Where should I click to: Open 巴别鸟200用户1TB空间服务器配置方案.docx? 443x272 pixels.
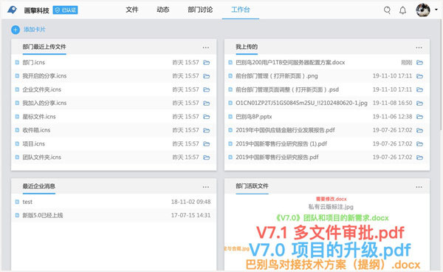click(x=290, y=62)
